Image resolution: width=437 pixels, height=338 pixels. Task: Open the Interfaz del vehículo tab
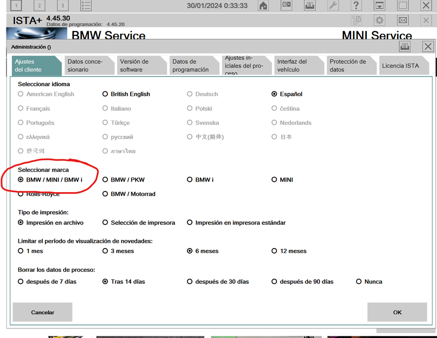299,65
